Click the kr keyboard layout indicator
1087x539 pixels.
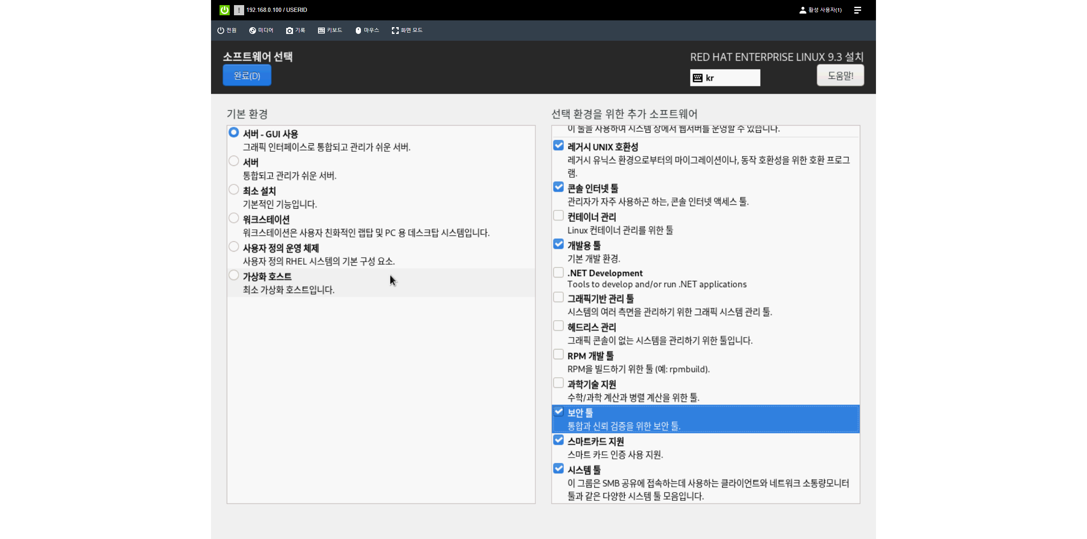(x=725, y=78)
